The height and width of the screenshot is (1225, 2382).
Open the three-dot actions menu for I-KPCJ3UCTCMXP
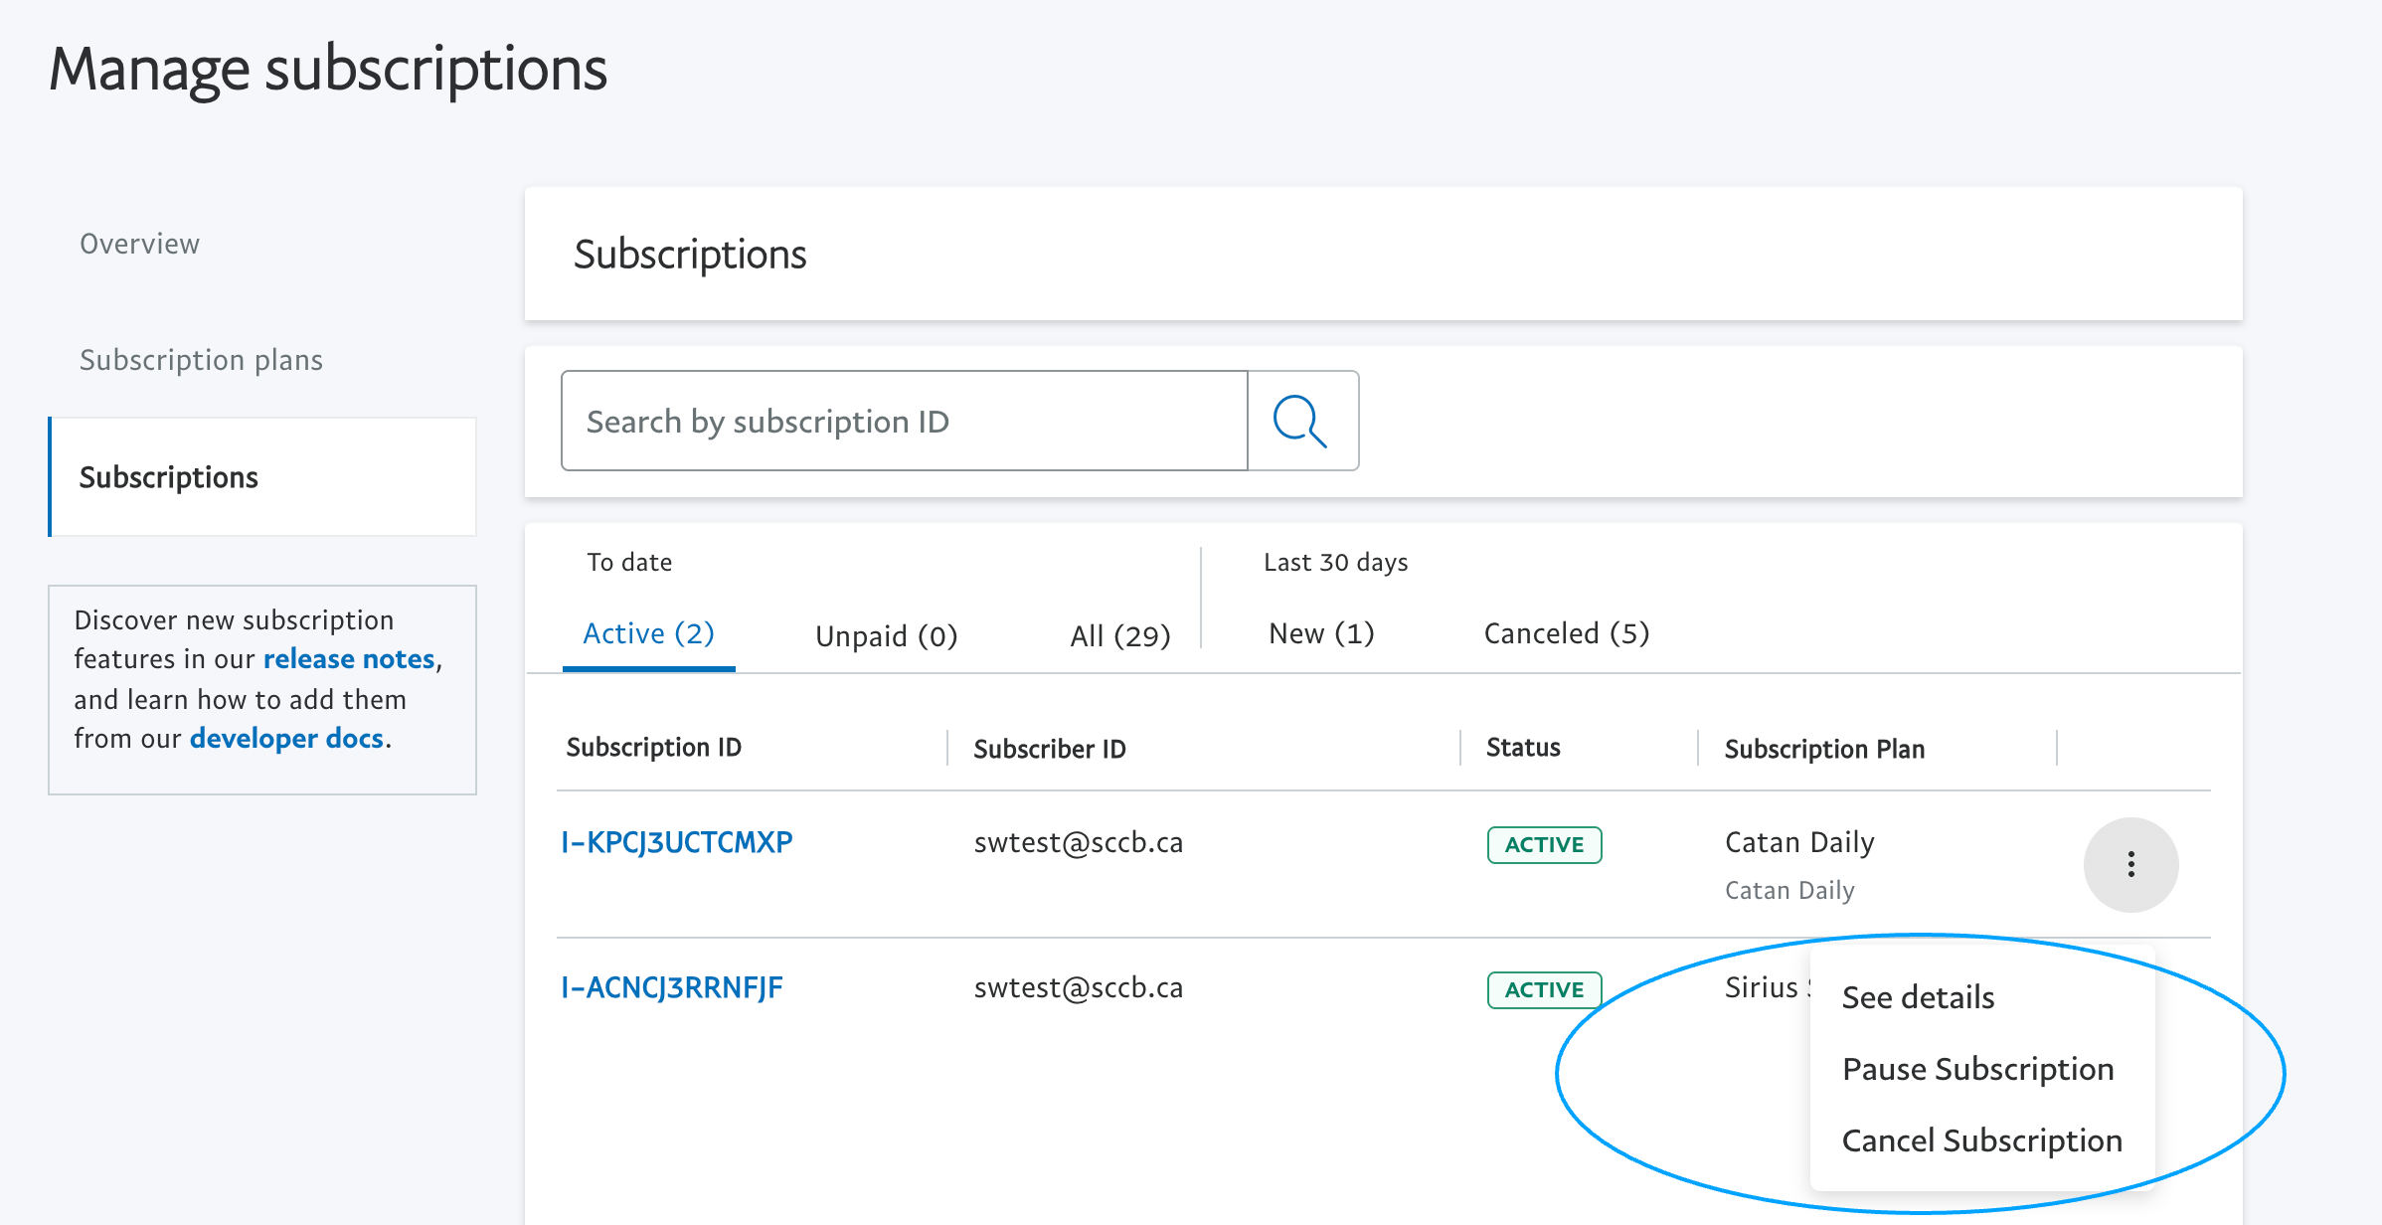(x=2130, y=865)
